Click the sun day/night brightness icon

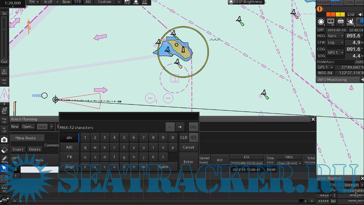click(321, 22)
